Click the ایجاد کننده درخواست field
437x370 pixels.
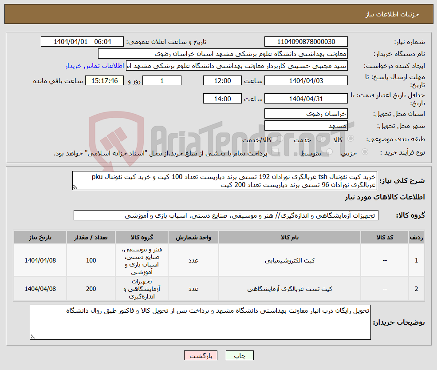tap(237, 66)
